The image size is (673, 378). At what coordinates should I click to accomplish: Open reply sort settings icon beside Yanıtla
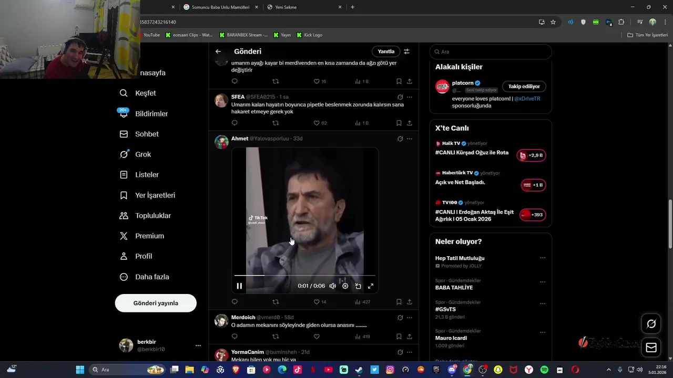point(406,51)
